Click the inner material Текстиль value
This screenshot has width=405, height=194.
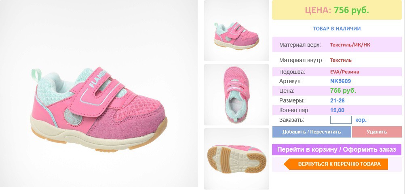[x=341, y=60]
